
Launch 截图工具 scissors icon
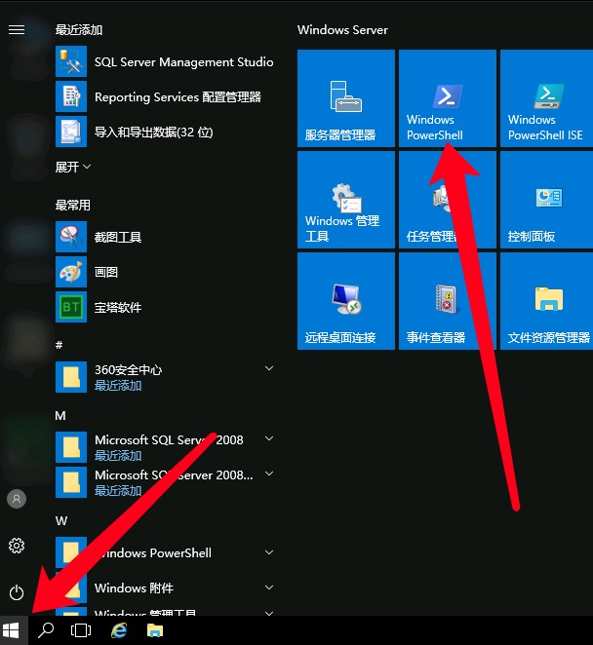[x=71, y=237]
